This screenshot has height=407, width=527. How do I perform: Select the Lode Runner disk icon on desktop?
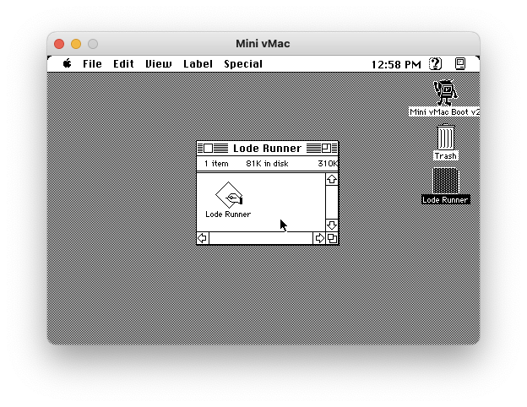[x=445, y=181]
